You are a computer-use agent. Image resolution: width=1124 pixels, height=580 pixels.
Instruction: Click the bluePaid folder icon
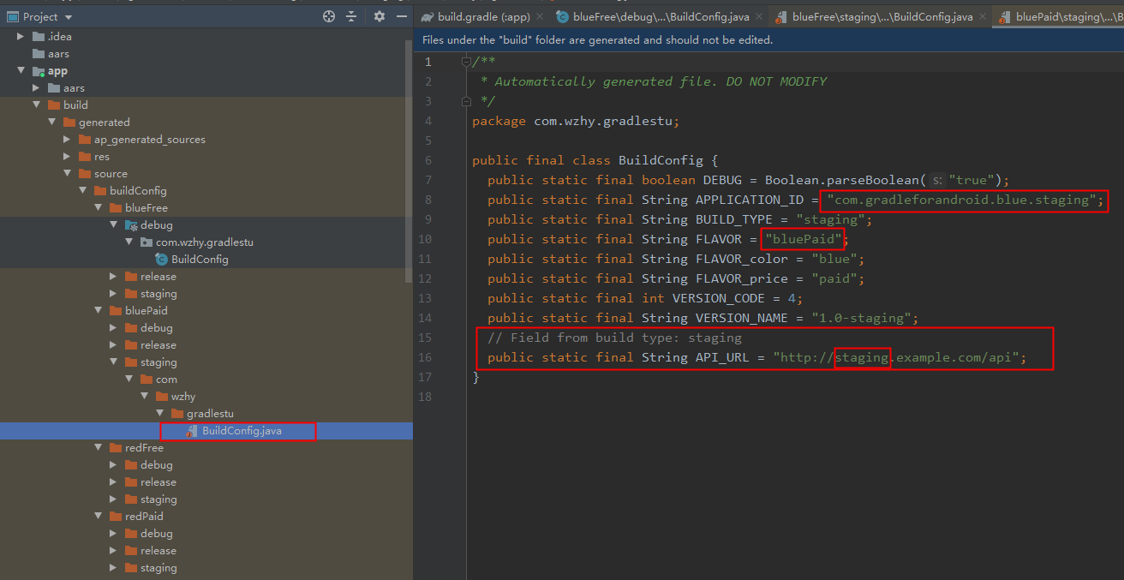(x=116, y=310)
